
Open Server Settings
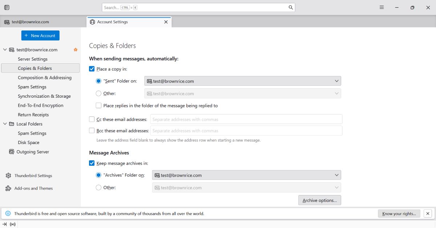click(33, 59)
